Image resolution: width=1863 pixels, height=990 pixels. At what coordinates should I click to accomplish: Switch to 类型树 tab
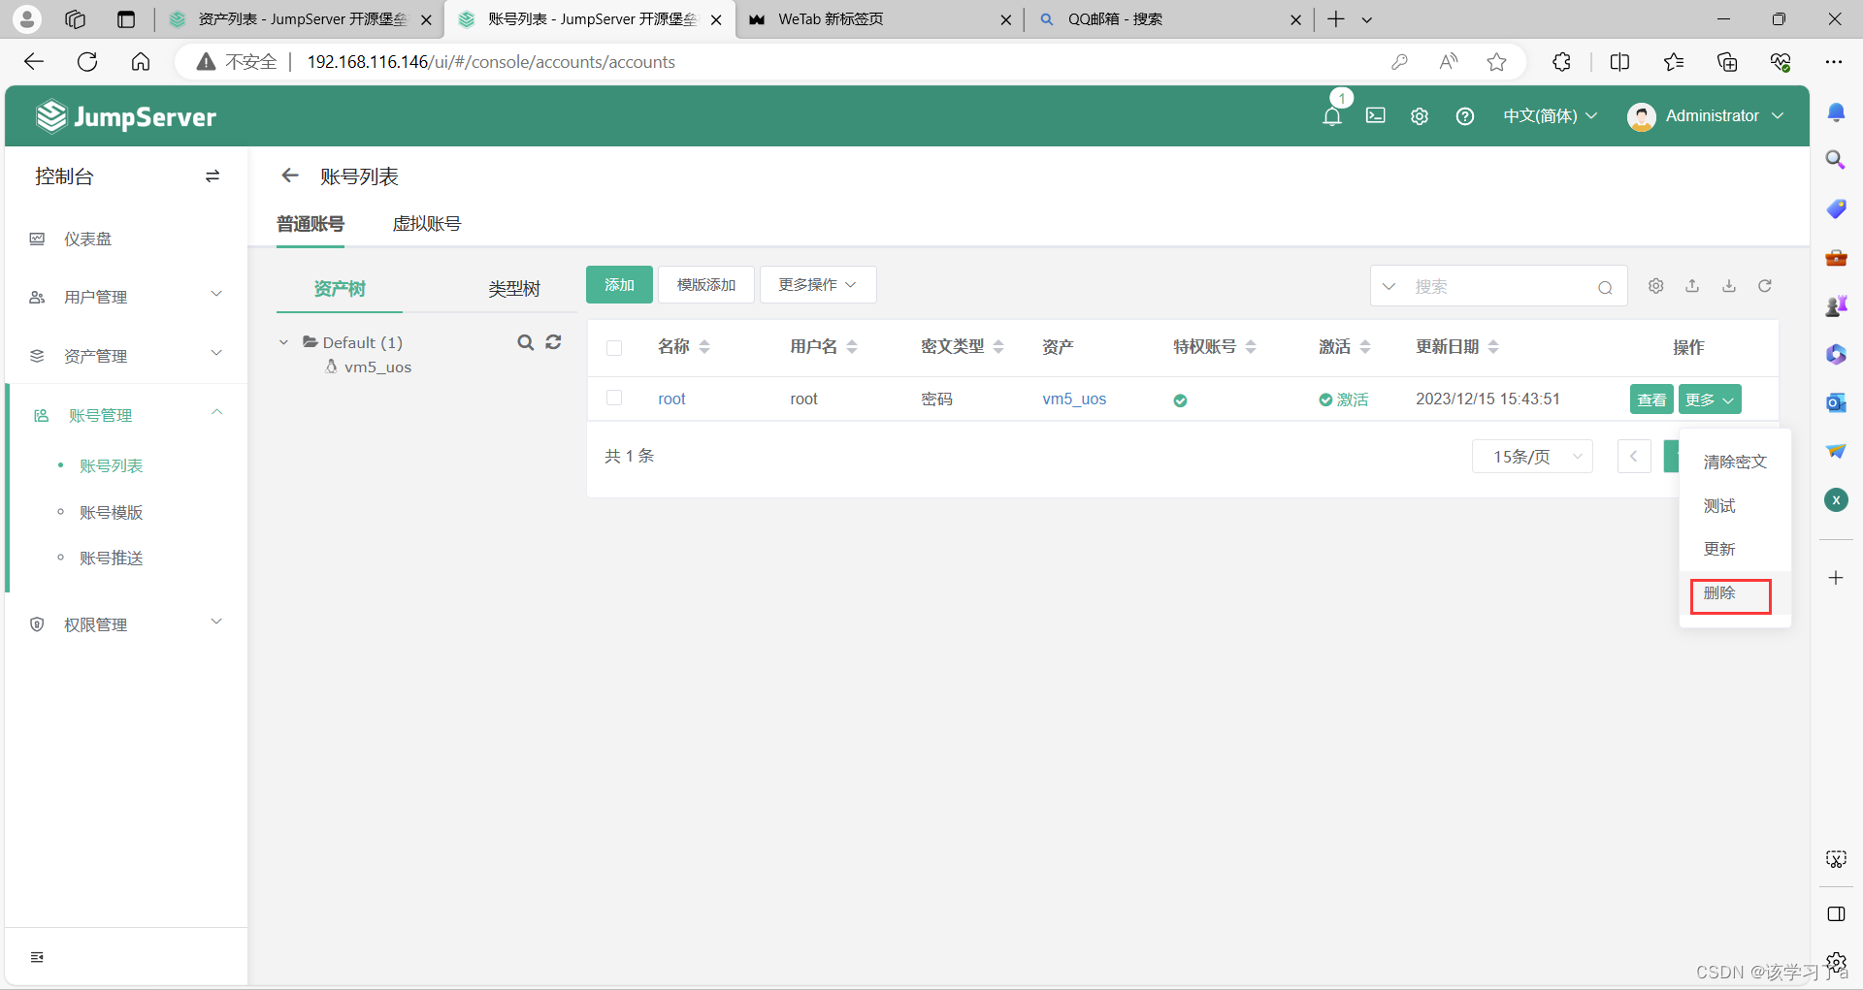[x=513, y=289]
